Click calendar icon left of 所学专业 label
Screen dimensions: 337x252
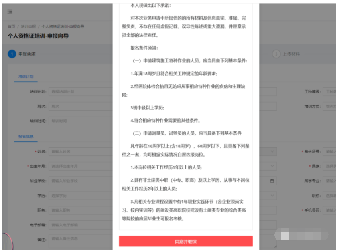tap(272, 181)
